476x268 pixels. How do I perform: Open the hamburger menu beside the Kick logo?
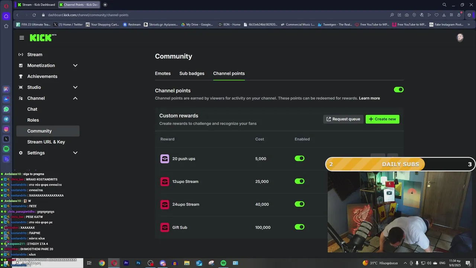click(x=22, y=38)
